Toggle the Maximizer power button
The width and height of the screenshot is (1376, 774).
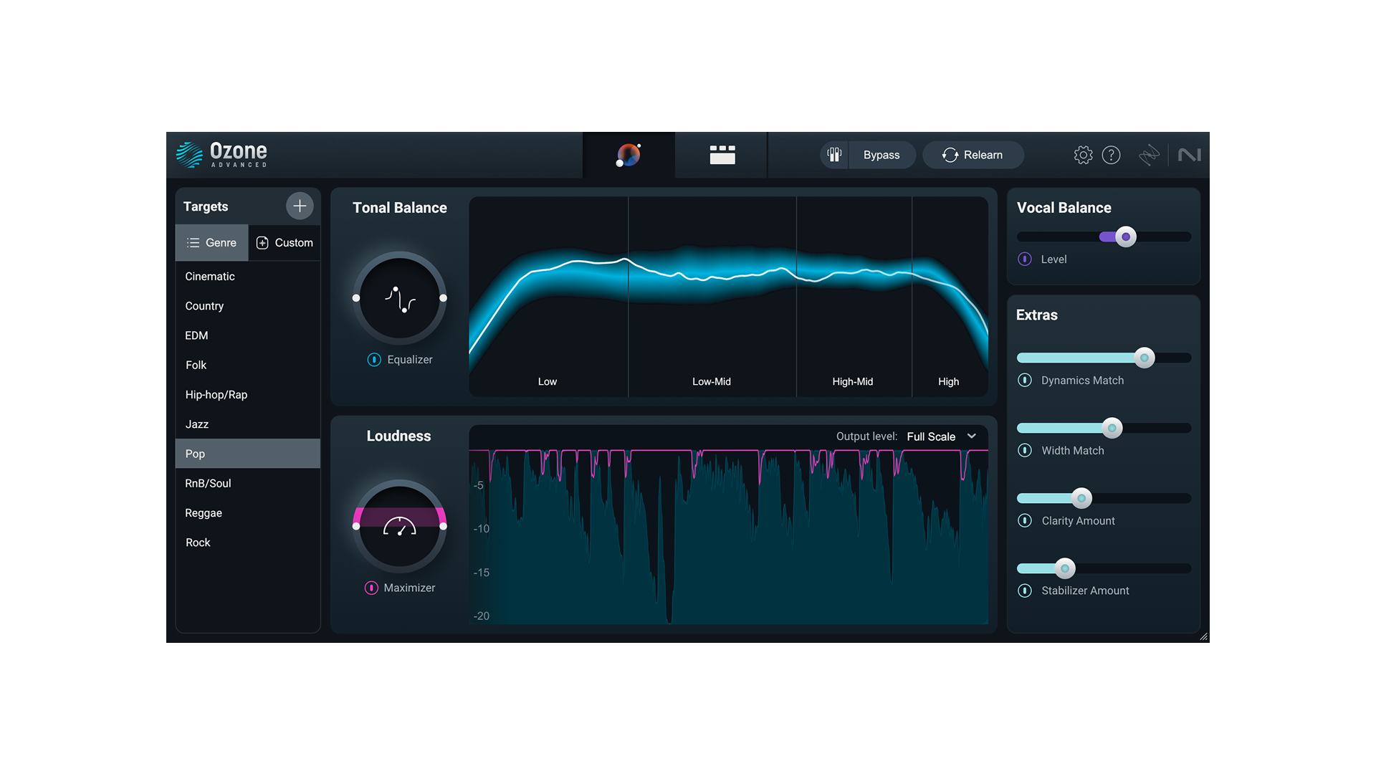coord(371,588)
